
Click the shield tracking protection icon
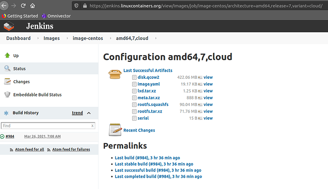pos(77,6)
